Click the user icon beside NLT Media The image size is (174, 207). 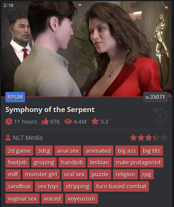coord(8,138)
